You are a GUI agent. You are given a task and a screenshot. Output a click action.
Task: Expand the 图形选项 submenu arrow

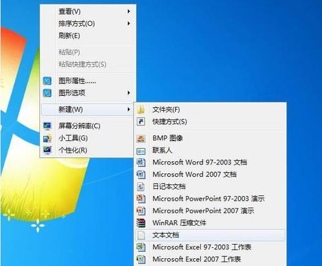[x=128, y=93]
